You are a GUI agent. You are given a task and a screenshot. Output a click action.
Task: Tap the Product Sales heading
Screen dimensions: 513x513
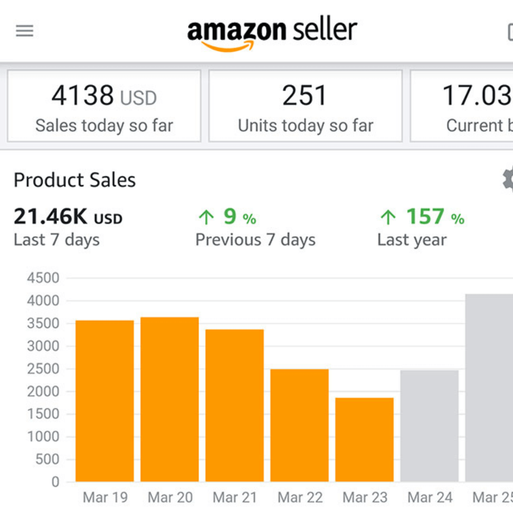pos(75,180)
